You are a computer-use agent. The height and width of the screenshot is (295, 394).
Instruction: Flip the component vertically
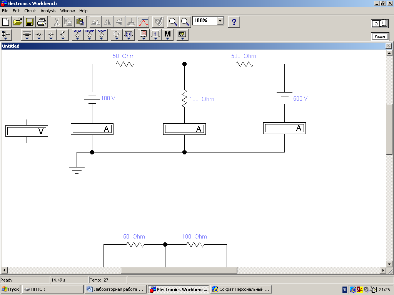(x=119, y=22)
